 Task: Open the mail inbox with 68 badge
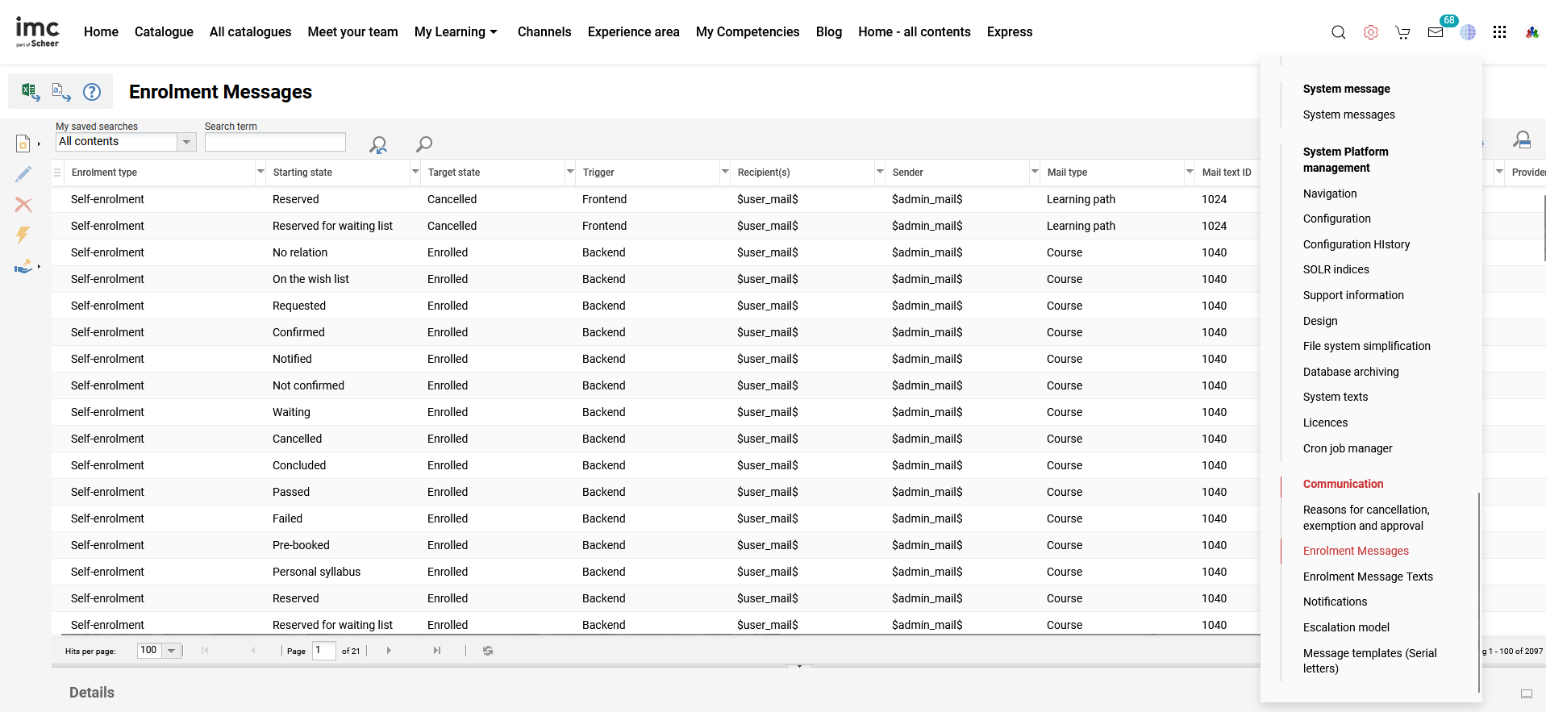click(x=1436, y=32)
